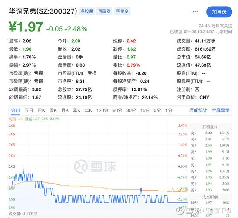Click the 卖2 row at 1.99

(210, 152)
